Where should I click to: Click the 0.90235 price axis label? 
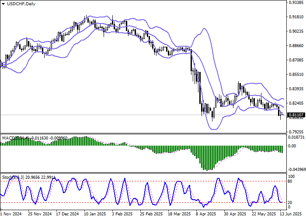pyautogui.click(x=296, y=31)
